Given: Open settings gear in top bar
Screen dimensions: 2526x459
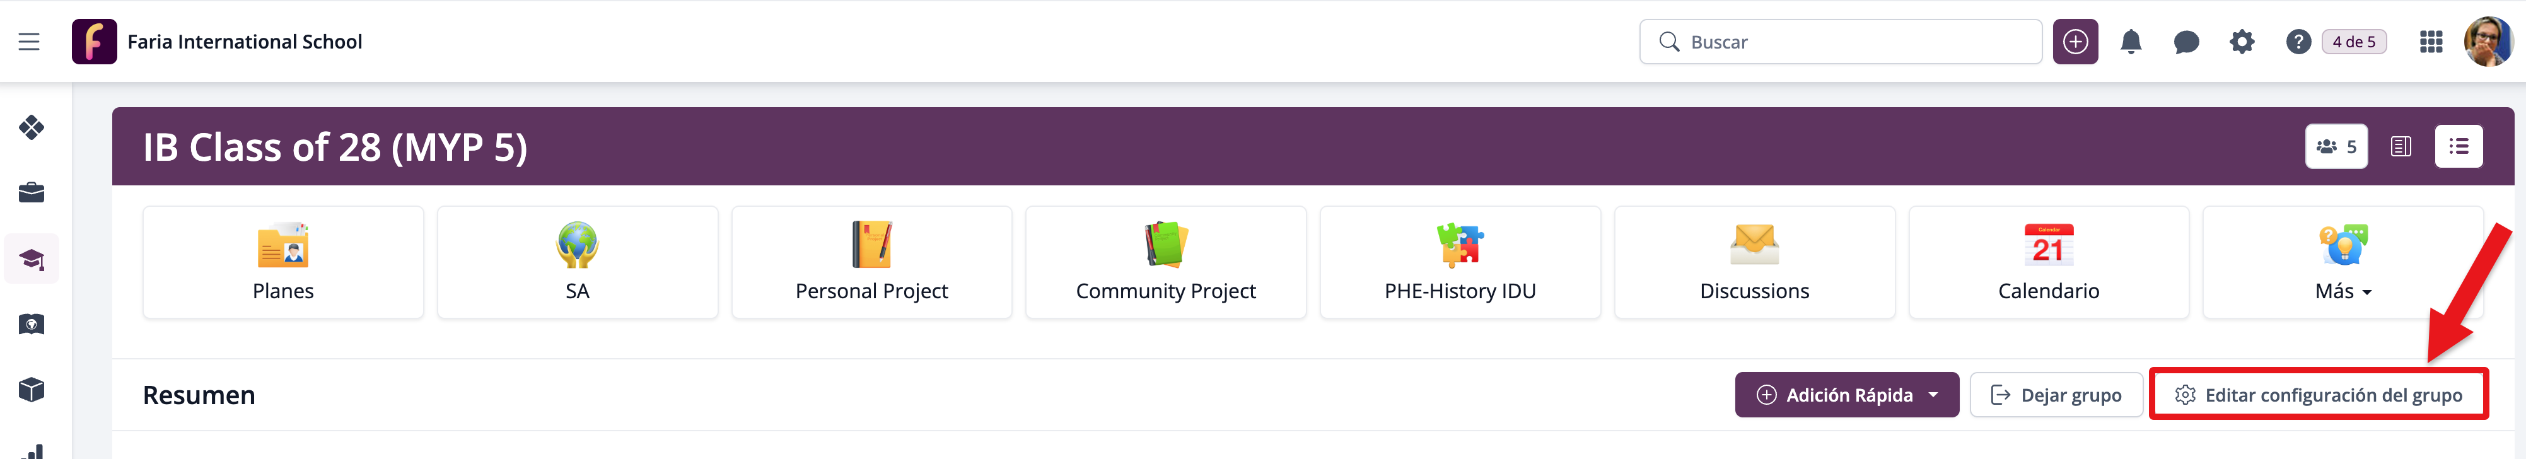Looking at the screenshot, I should (x=2242, y=42).
